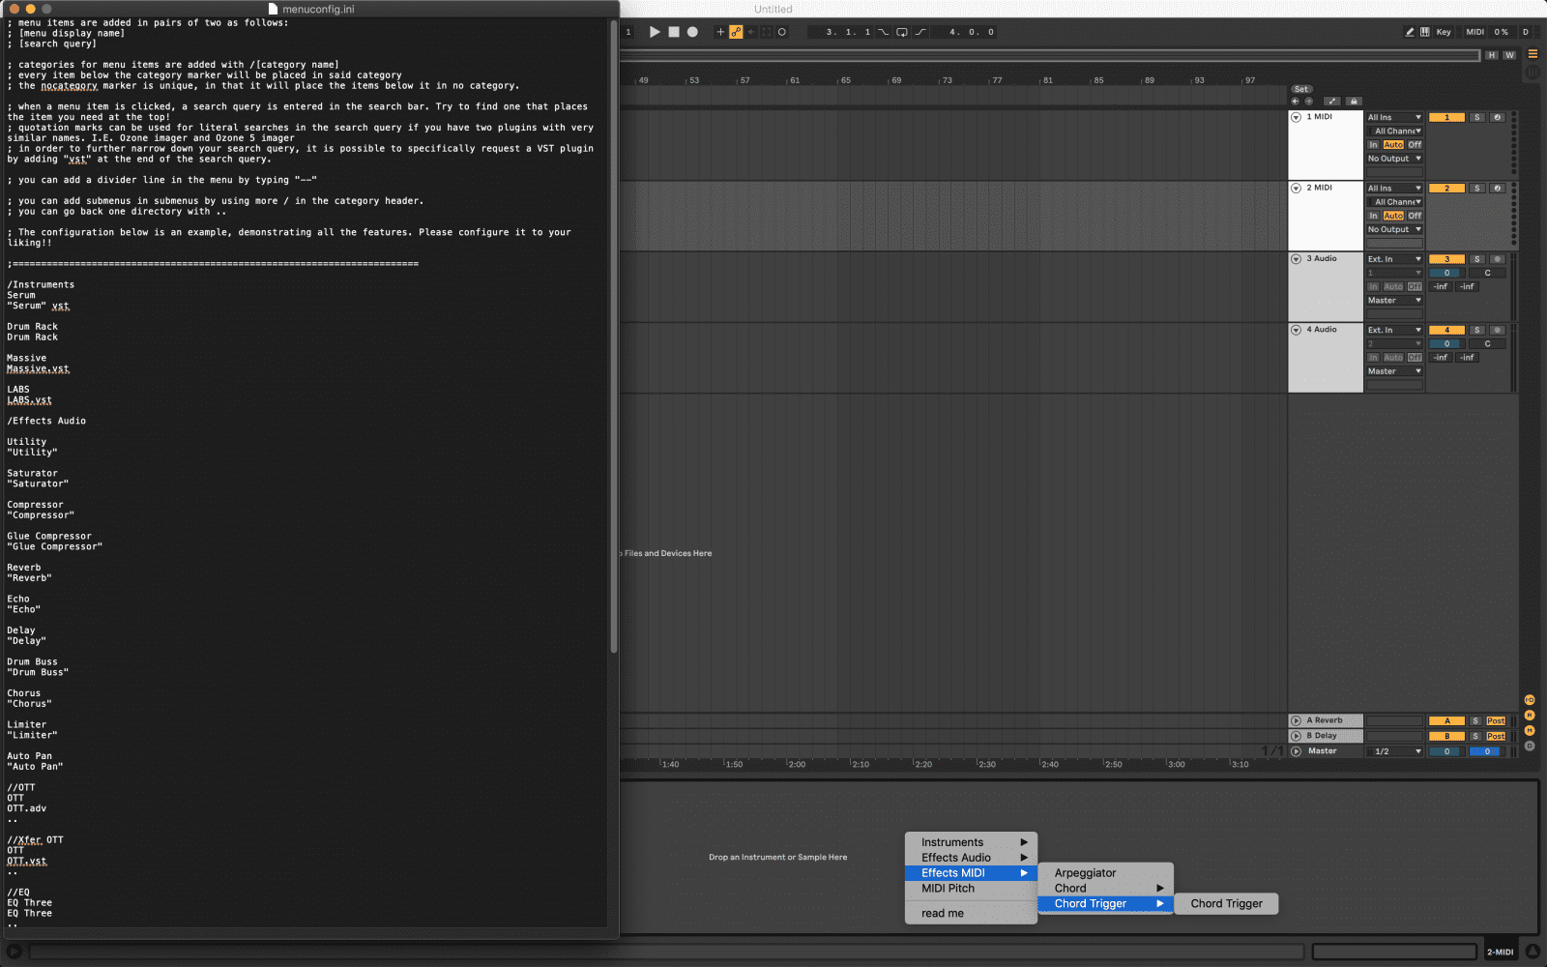The width and height of the screenshot is (1547, 967).
Task: Unfold the A Reverb return track
Action: [1296, 721]
